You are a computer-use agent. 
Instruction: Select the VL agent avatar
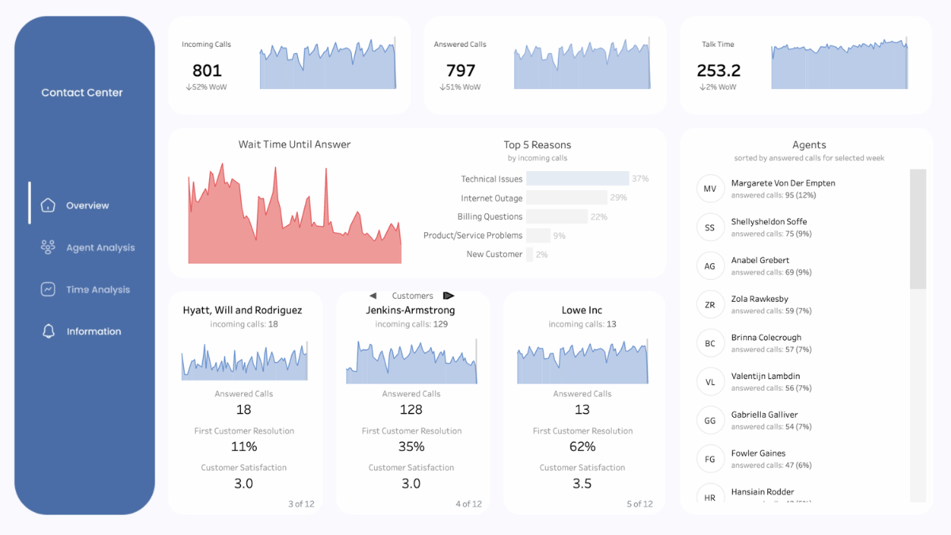710,382
